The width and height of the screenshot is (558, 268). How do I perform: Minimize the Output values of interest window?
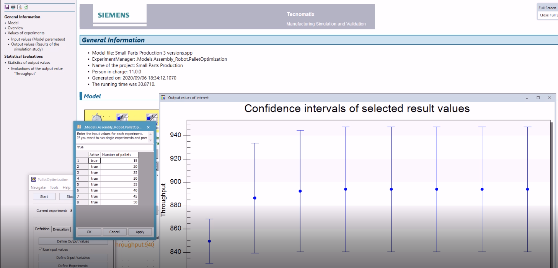(527, 97)
